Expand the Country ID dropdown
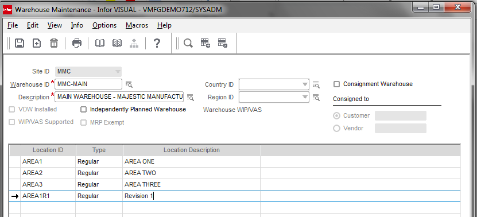Image resolution: width=477 pixels, height=217 pixels. coord(305,84)
